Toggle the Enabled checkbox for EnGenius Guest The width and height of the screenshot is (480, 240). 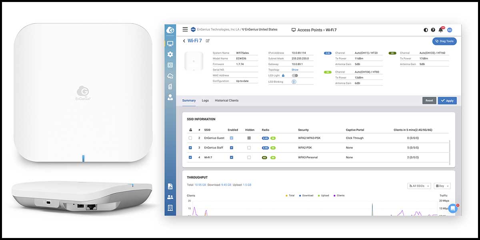point(232,138)
